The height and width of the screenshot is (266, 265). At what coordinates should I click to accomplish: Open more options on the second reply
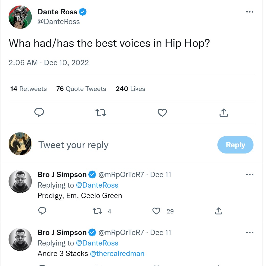[249, 232]
